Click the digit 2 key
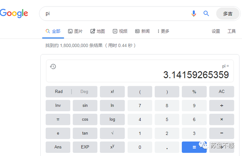The image size is (242, 156). click(167, 133)
